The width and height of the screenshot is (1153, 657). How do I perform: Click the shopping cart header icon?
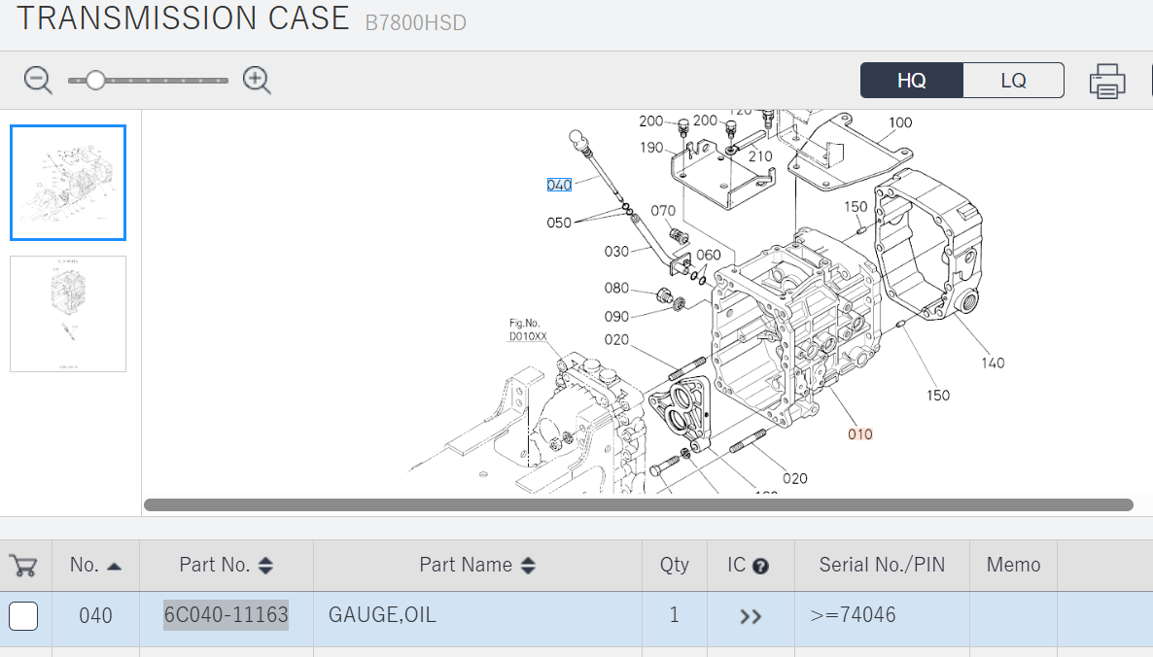click(23, 565)
